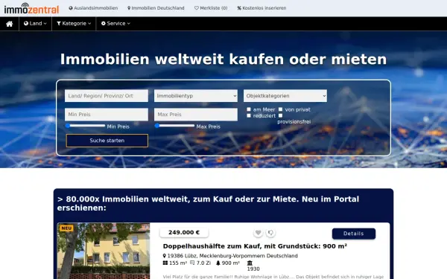The height and width of the screenshot is (279, 447).
Task: Focus the Max Preis input field
Action: coord(196,115)
